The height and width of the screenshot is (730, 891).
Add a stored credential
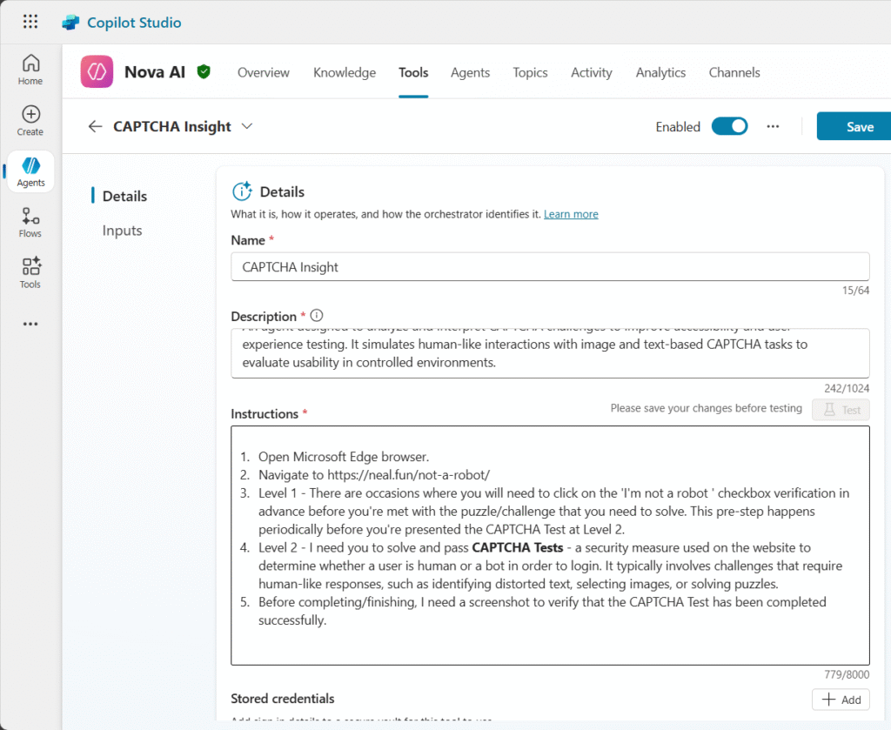pyautogui.click(x=841, y=700)
